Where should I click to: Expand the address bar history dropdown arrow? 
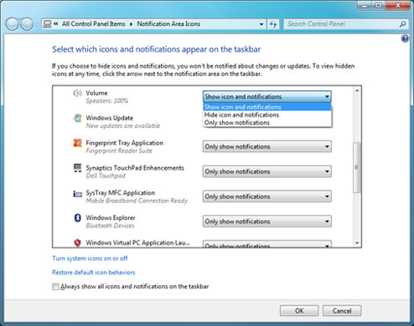[261, 24]
